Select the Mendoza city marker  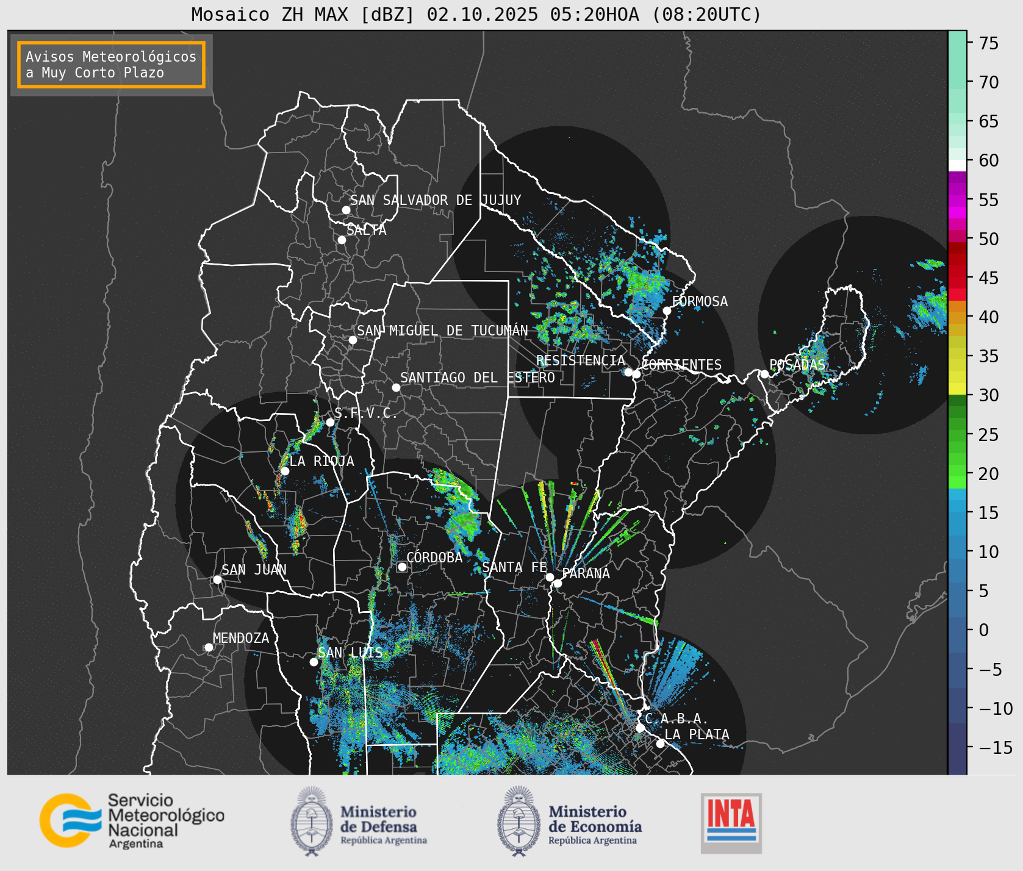point(209,647)
